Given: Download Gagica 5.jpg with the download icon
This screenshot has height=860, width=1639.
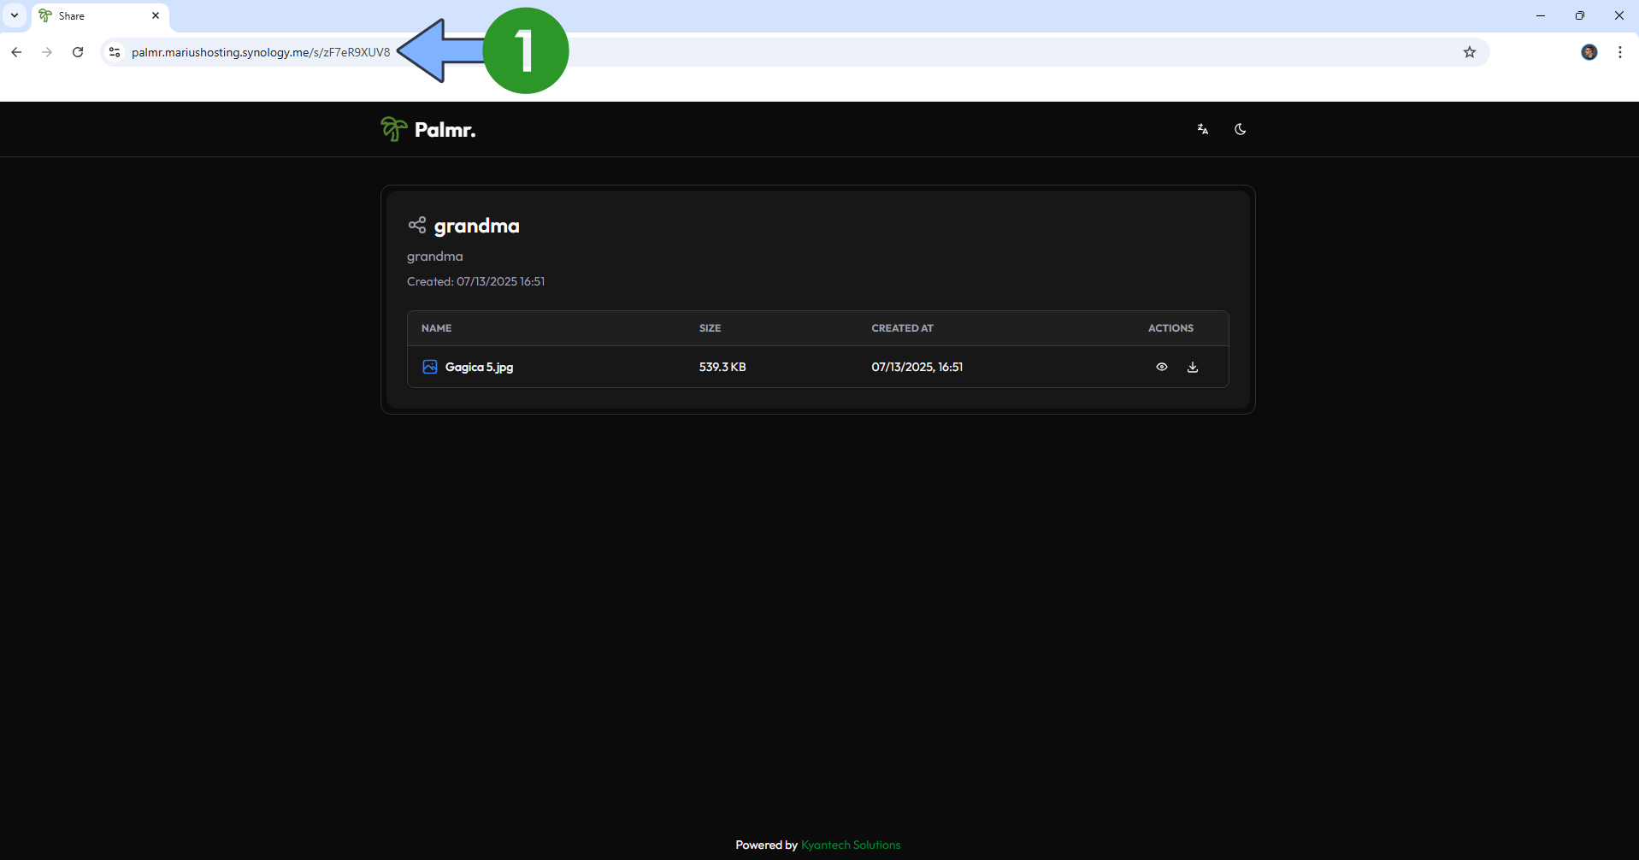Looking at the screenshot, I should (1193, 367).
